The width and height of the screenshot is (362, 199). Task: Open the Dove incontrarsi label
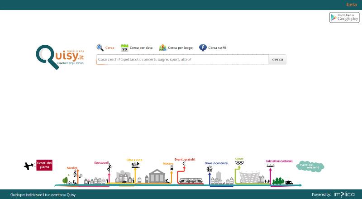click(217, 163)
